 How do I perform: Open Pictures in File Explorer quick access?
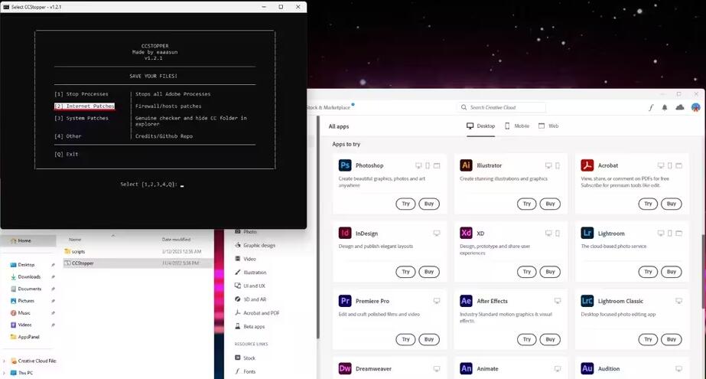(26, 301)
